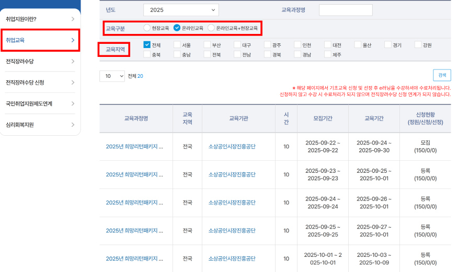Open the 취업교육 sidebar menu
This screenshot has height=272, width=458.
[40, 40]
